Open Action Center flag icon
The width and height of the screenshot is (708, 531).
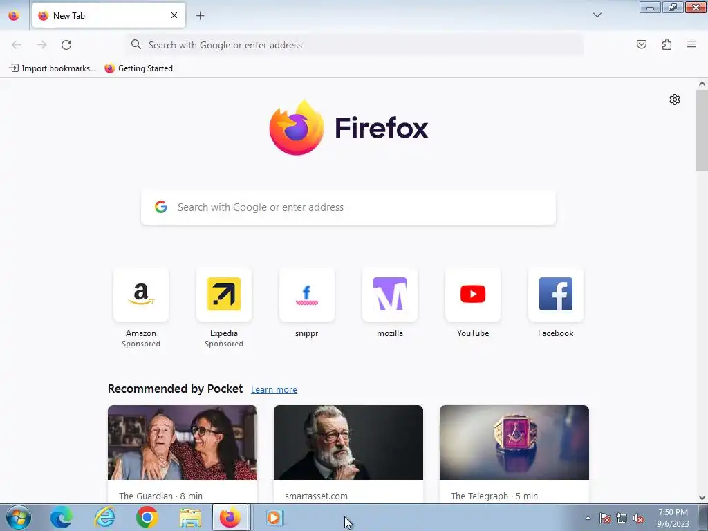click(605, 518)
